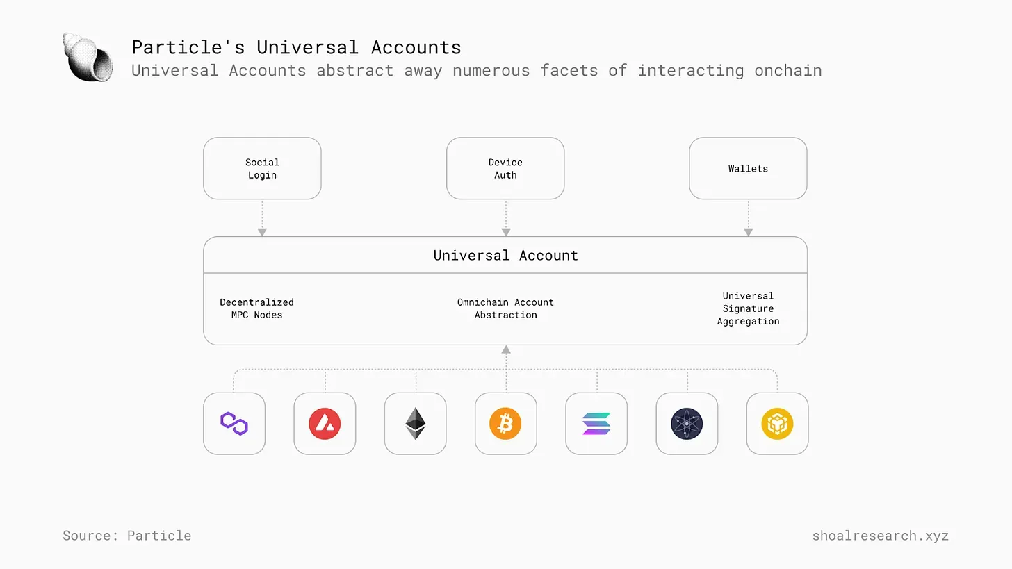The height and width of the screenshot is (569, 1012).
Task: Click the Particle's Universal Accounts title
Action: [296, 47]
